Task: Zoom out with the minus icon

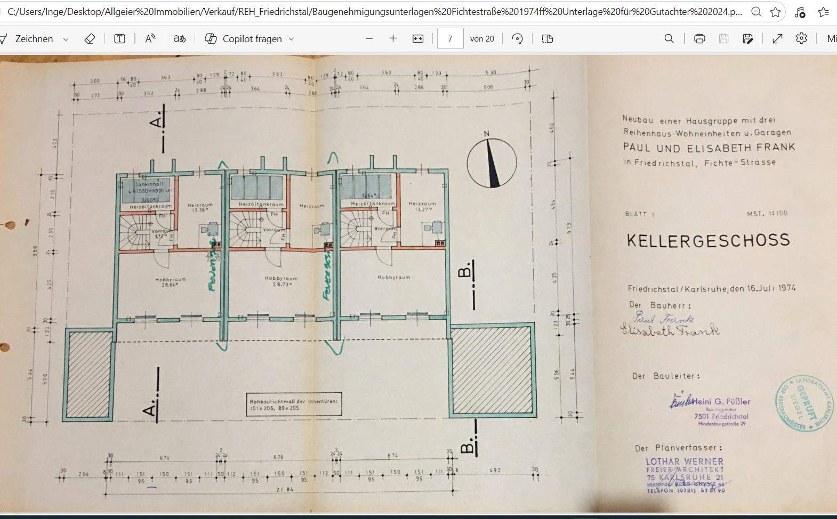Action: (369, 39)
